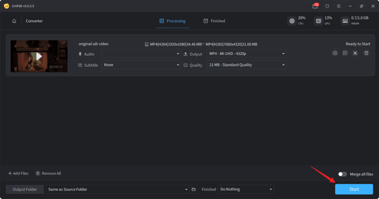Viewport: 379px width, 199px height.
Task: Open the Quality dropdown showing Standard Quality
Action: click(246, 65)
